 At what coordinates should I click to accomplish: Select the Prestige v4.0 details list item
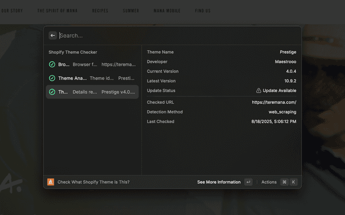click(92, 92)
